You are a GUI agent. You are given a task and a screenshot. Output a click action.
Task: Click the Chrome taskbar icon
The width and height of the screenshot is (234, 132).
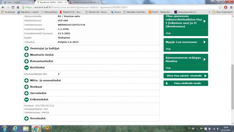[36, 129]
